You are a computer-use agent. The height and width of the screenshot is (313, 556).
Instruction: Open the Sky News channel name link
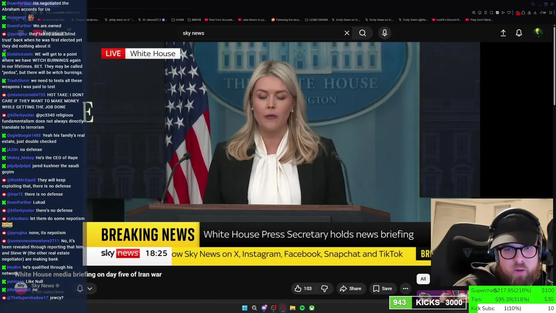coord(43,286)
